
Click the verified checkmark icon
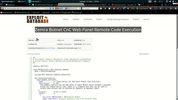coord(36,44)
